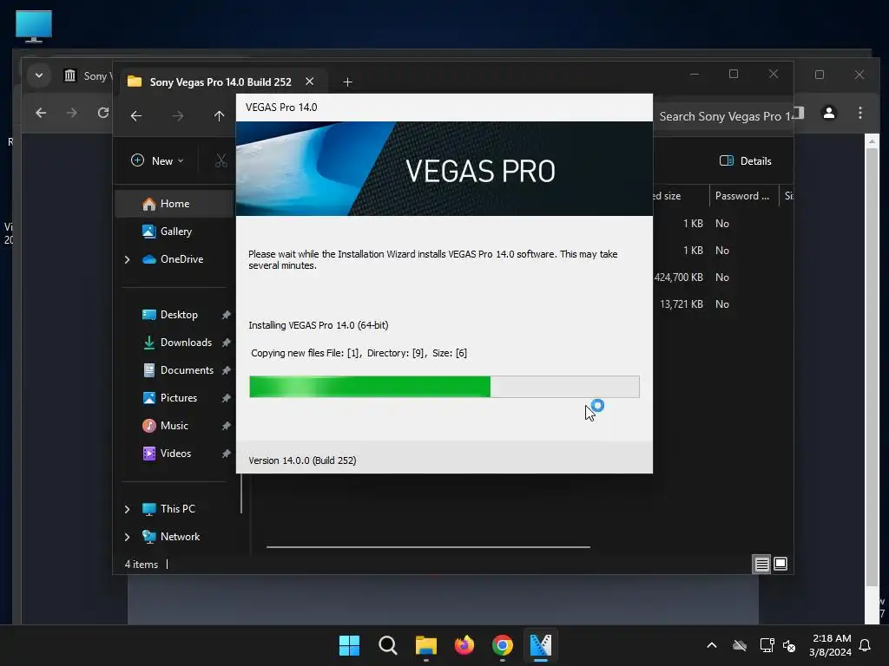Click the VEGAS Pro 14.0 installer title bar
The width and height of the screenshot is (889, 666).
pos(444,108)
